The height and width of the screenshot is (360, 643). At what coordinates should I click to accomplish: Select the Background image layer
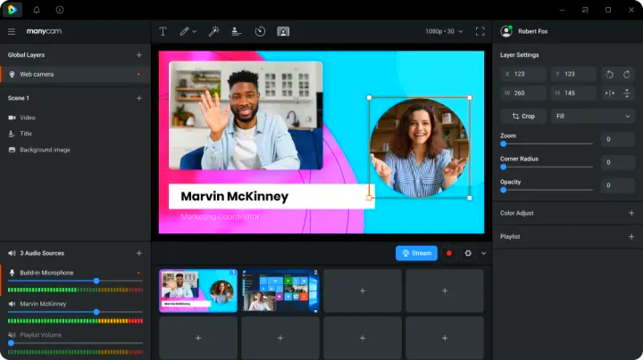[x=45, y=150]
